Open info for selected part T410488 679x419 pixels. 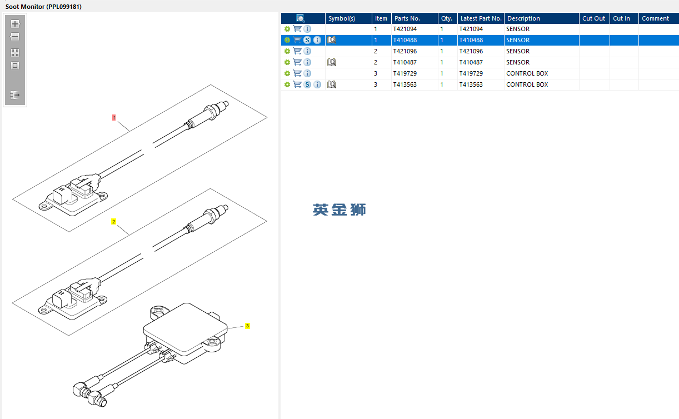point(317,40)
